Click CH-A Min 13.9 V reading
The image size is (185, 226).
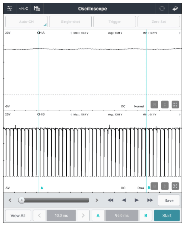[x=150, y=33]
